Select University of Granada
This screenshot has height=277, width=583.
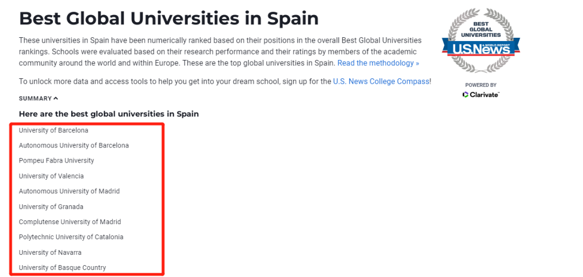click(51, 206)
